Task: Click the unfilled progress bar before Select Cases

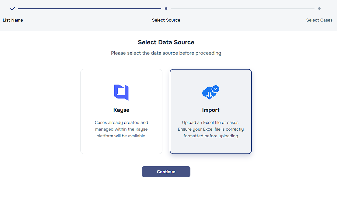Action: coord(243,9)
